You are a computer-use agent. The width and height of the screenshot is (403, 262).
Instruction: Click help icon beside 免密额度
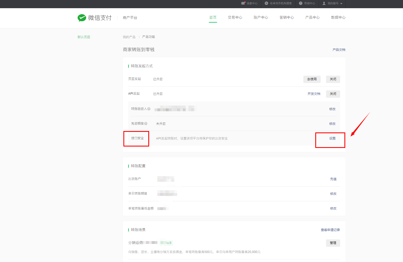click(x=146, y=124)
